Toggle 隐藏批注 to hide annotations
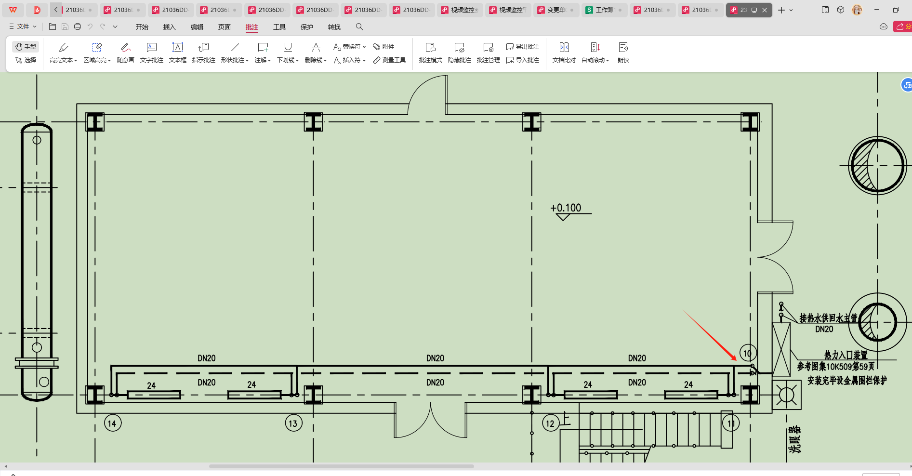 [x=459, y=53]
